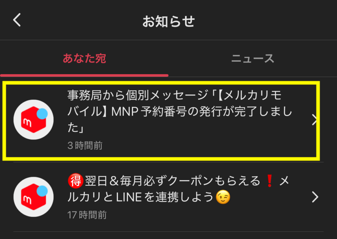Open the メルカリとLINEを連携しよう notification text

pos(179,189)
